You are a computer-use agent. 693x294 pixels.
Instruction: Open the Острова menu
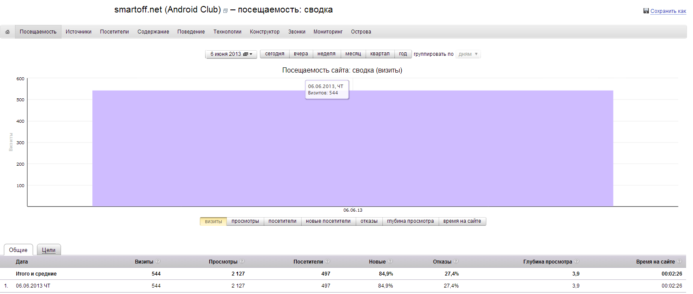[361, 32]
